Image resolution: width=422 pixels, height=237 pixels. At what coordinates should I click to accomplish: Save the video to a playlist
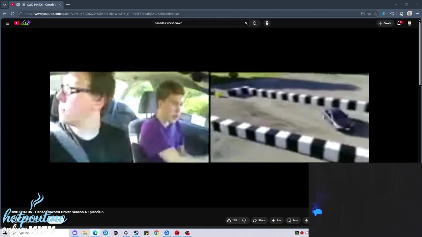click(x=293, y=220)
